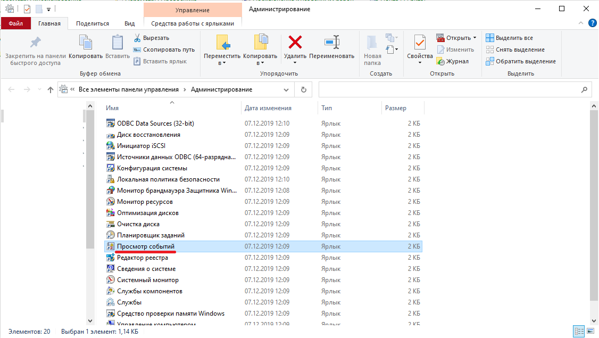Open the Средства работы с ярлыками tab

click(193, 23)
